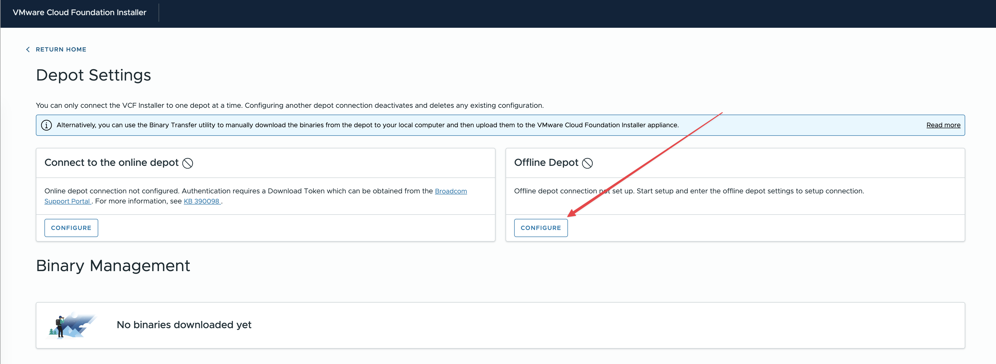The height and width of the screenshot is (364, 996).
Task: Open the KB 390098 article link
Action: pos(202,201)
